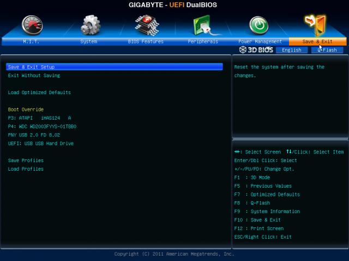Click the F7 : Optimized Defaults hint
The width and height of the screenshot is (349, 261).
coord(267,195)
